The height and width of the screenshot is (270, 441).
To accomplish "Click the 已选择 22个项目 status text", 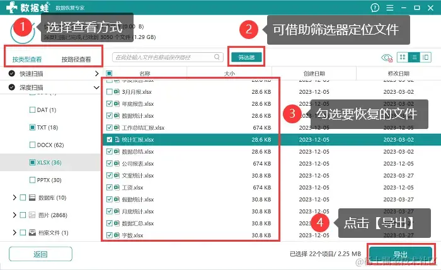I will tap(325, 254).
